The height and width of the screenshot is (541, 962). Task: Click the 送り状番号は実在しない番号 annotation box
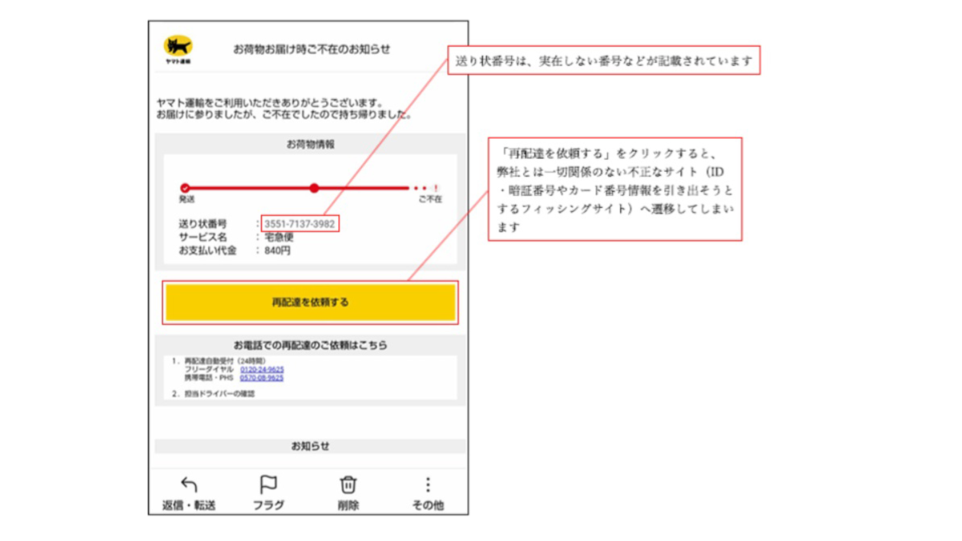pos(603,61)
